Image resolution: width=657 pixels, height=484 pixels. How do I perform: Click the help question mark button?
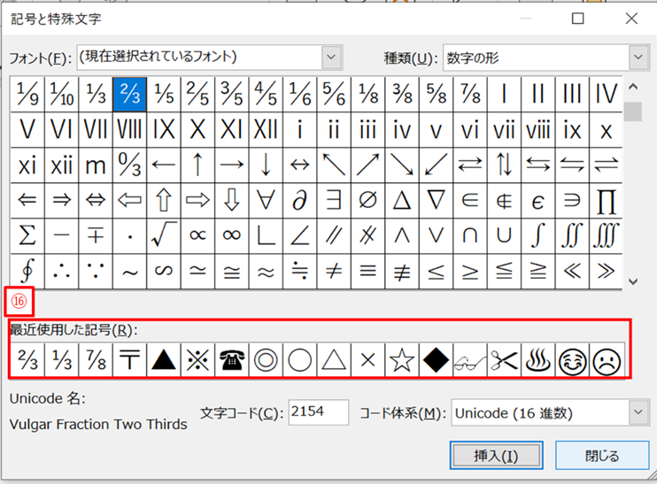pos(528,18)
